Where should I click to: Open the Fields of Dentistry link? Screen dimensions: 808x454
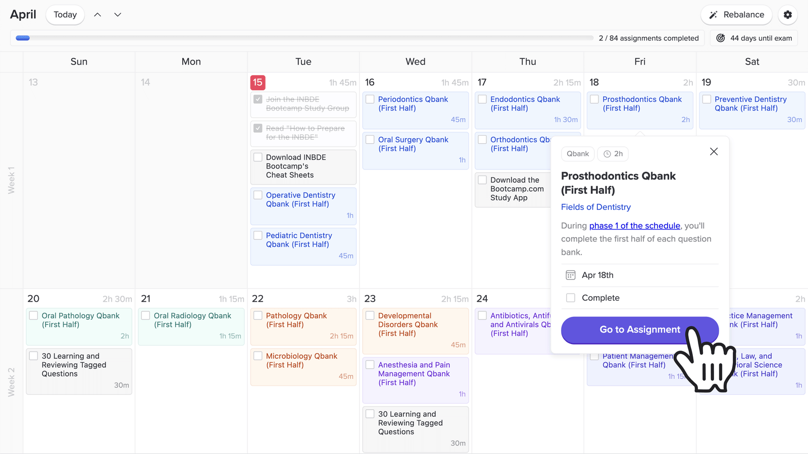[595, 207]
